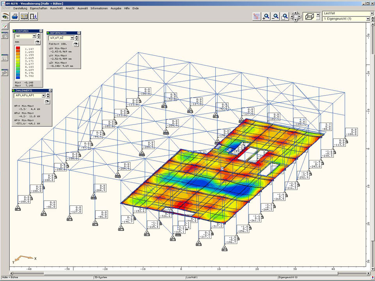Click the eye visualization icon
Image resolution: width=375 pixels, height=281 pixels.
point(5,16)
